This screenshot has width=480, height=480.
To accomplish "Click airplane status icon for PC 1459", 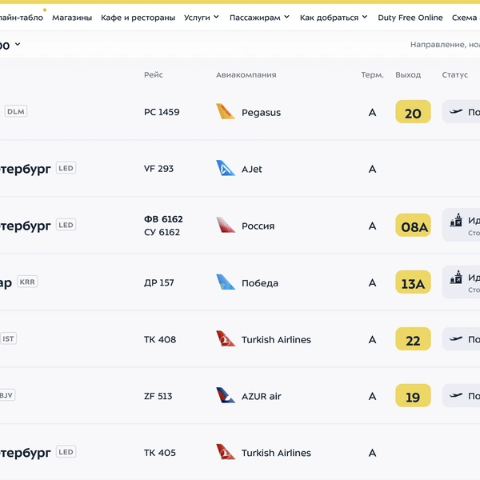I will pyautogui.click(x=456, y=111).
